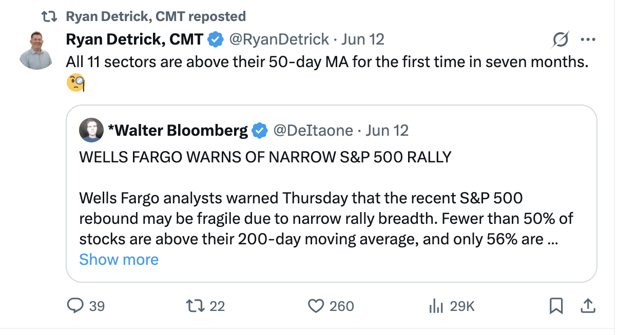Expand quoted tweet with Show more
Screen dimensions: 618x335
click(119, 260)
